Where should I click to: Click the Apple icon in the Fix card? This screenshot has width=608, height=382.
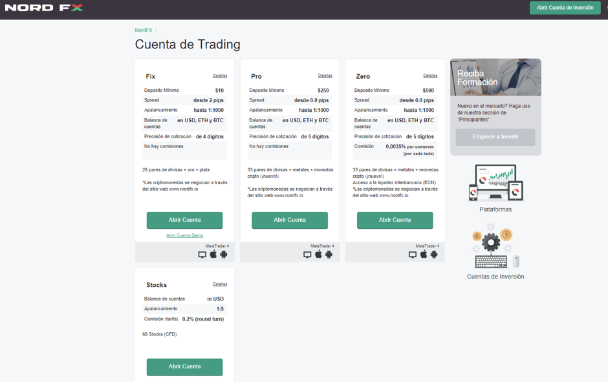pos(213,254)
